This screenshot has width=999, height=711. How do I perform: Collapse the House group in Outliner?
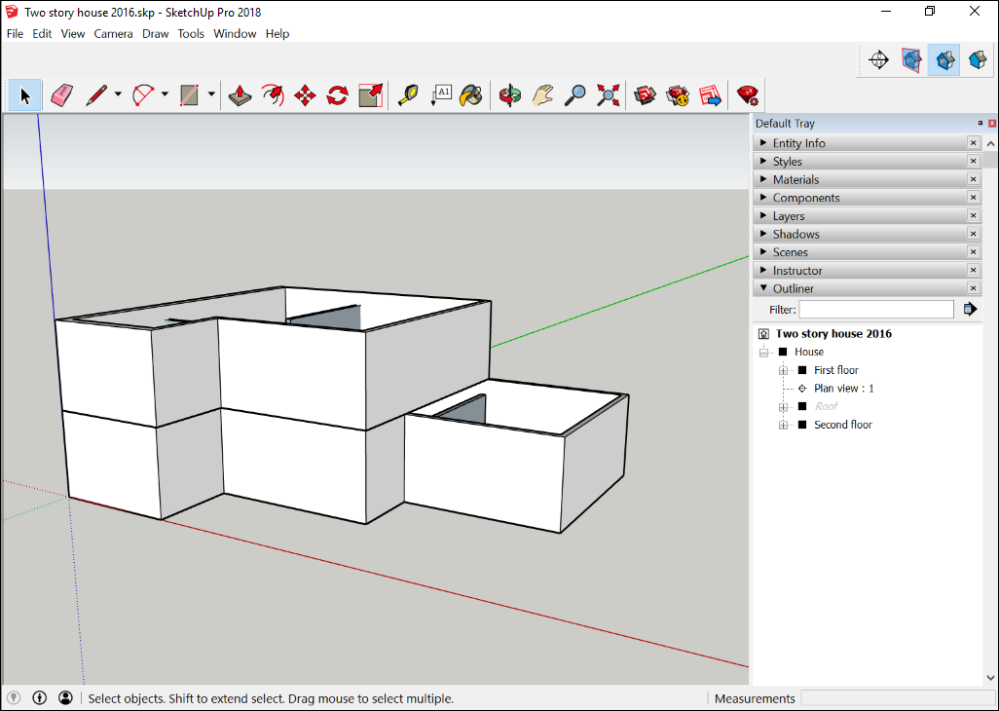pos(763,353)
